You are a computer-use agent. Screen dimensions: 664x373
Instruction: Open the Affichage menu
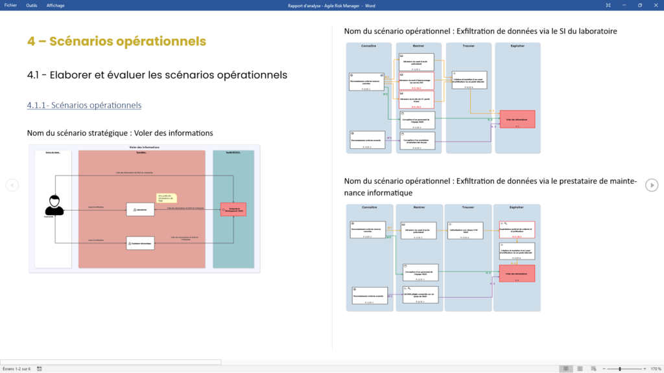[55, 5]
